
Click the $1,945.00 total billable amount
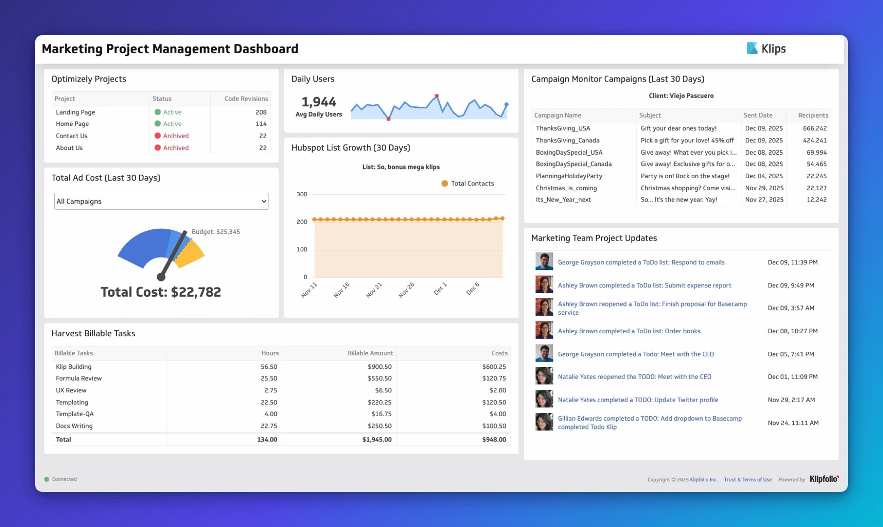pos(377,440)
